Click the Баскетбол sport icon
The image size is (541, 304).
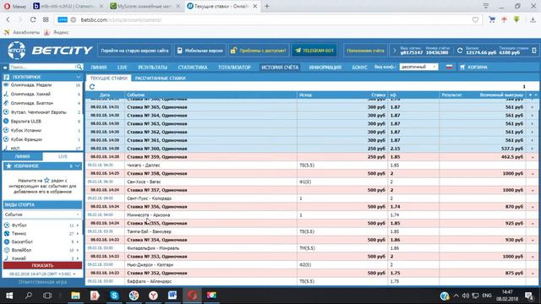click(7, 242)
